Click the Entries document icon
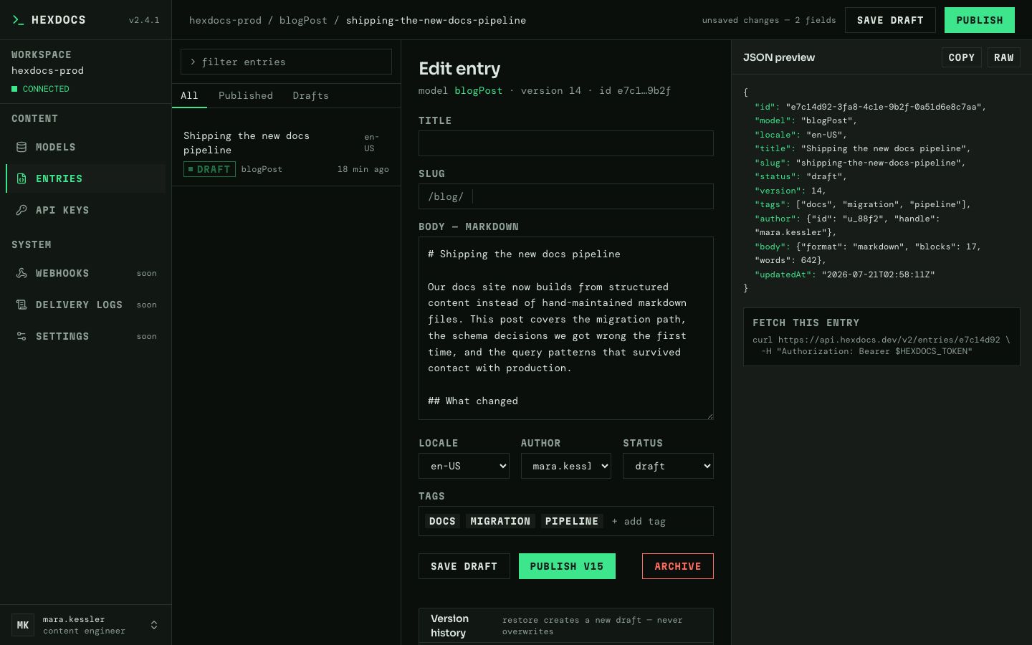 (21, 178)
